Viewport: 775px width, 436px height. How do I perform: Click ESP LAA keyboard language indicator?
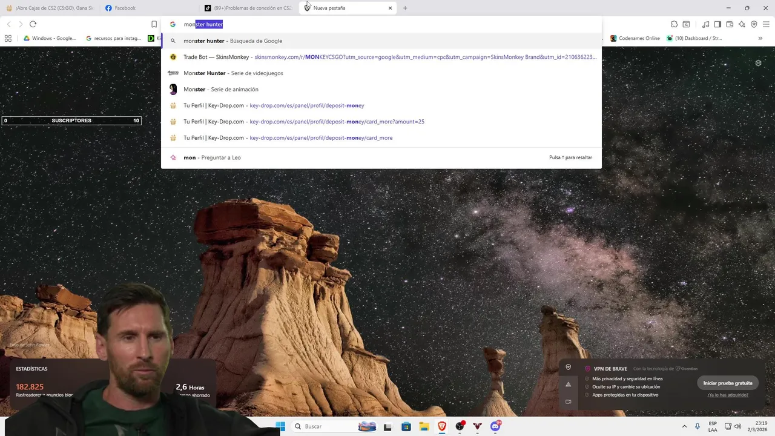click(x=713, y=426)
